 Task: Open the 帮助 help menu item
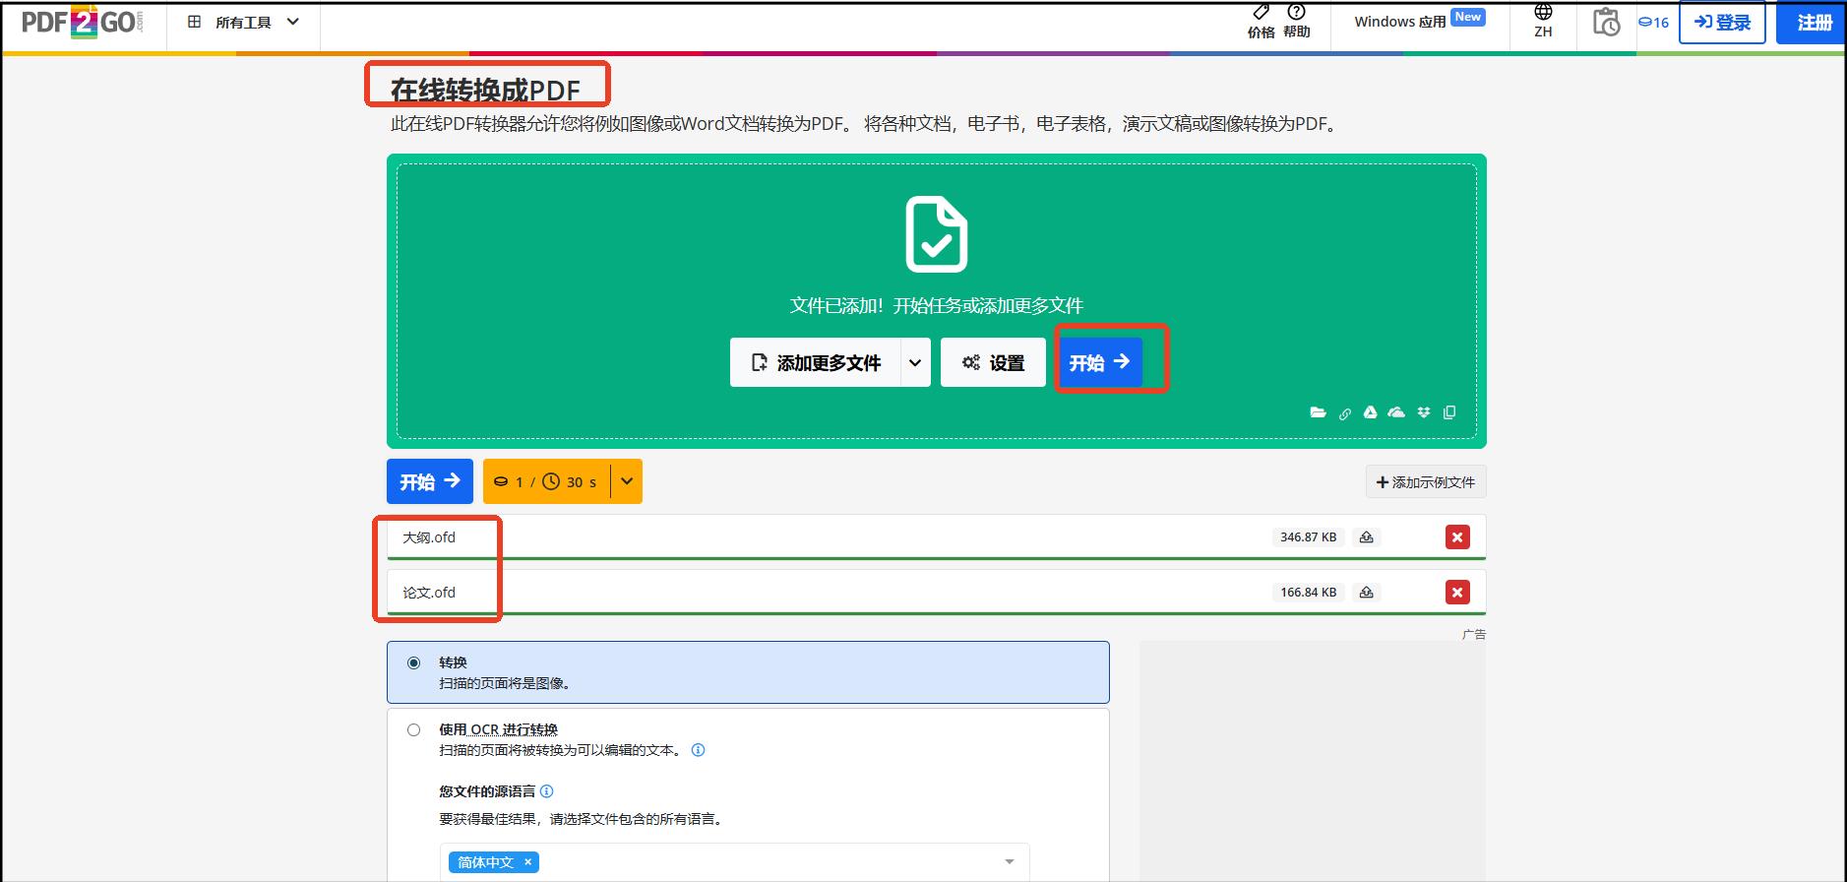coord(1297,22)
